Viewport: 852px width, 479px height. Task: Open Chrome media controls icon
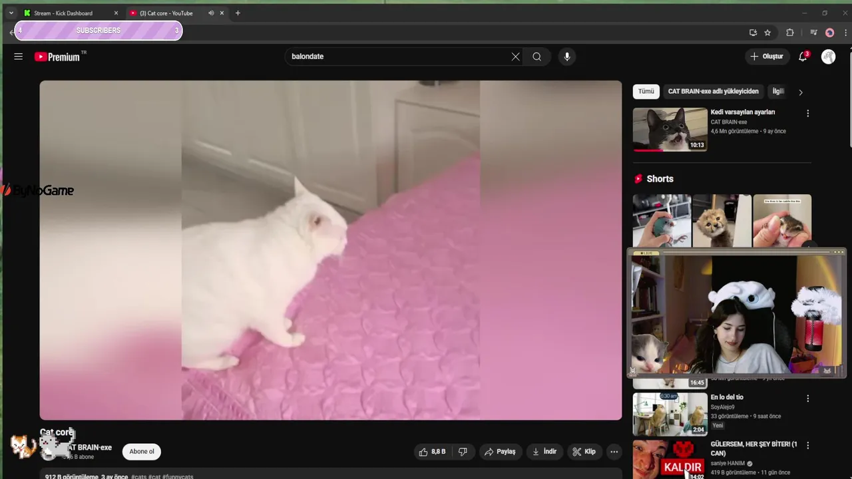(813, 32)
